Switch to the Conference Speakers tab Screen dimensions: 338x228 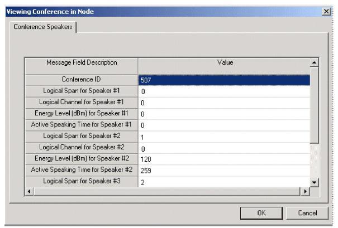[x=42, y=27]
